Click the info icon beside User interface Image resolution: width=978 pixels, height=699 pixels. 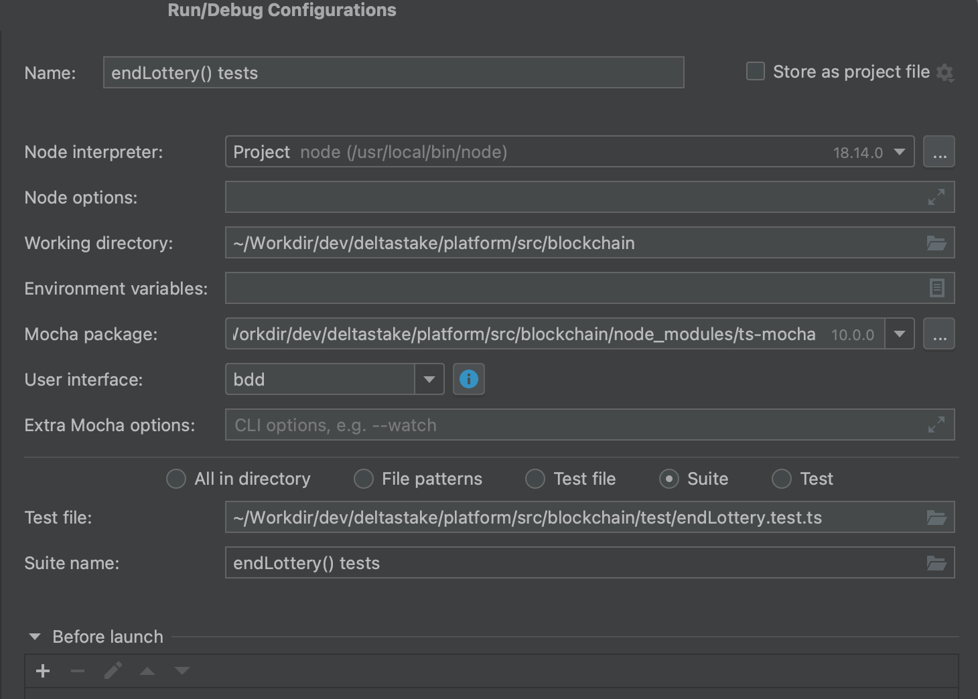coord(468,379)
